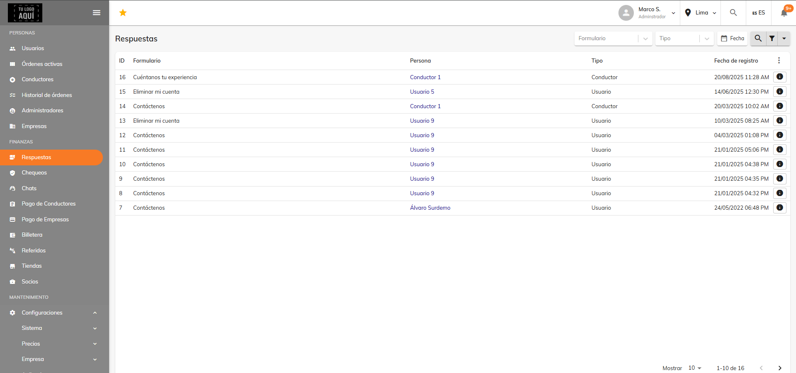View info for response ID 9

[x=780, y=179]
